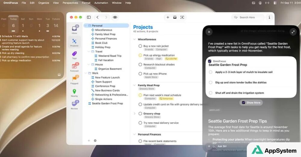This screenshot has width=301, height=157.
Task: Open the File menu
Action: [24, 3]
